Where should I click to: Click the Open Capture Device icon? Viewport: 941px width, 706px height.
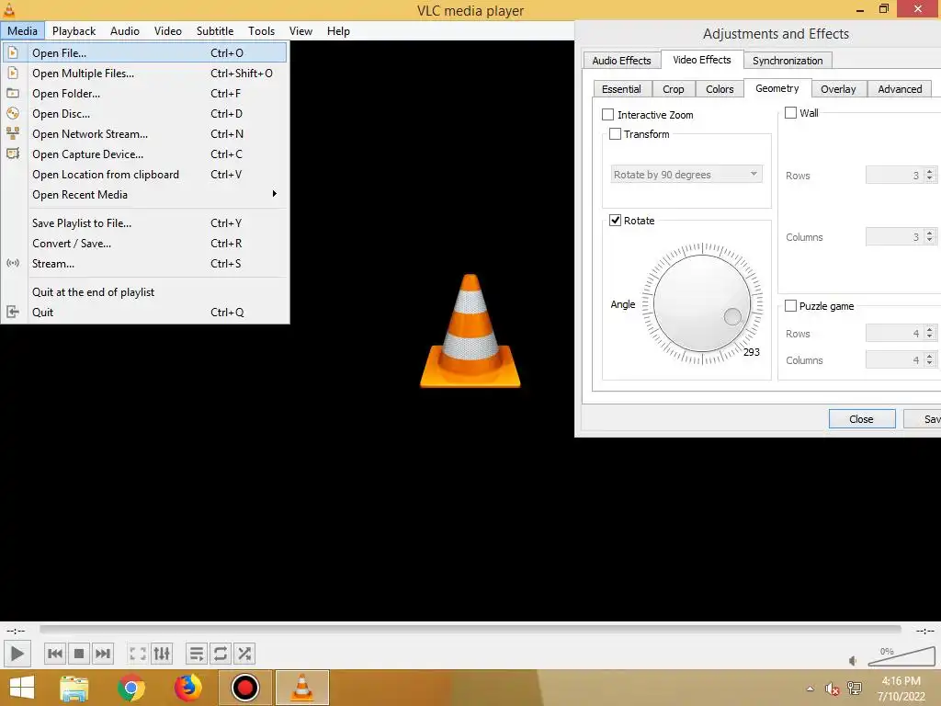pyautogui.click(x=13, y=154)
